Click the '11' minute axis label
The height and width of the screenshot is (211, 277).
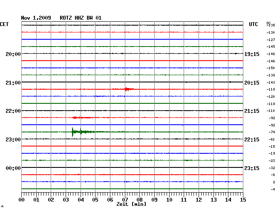184,199
